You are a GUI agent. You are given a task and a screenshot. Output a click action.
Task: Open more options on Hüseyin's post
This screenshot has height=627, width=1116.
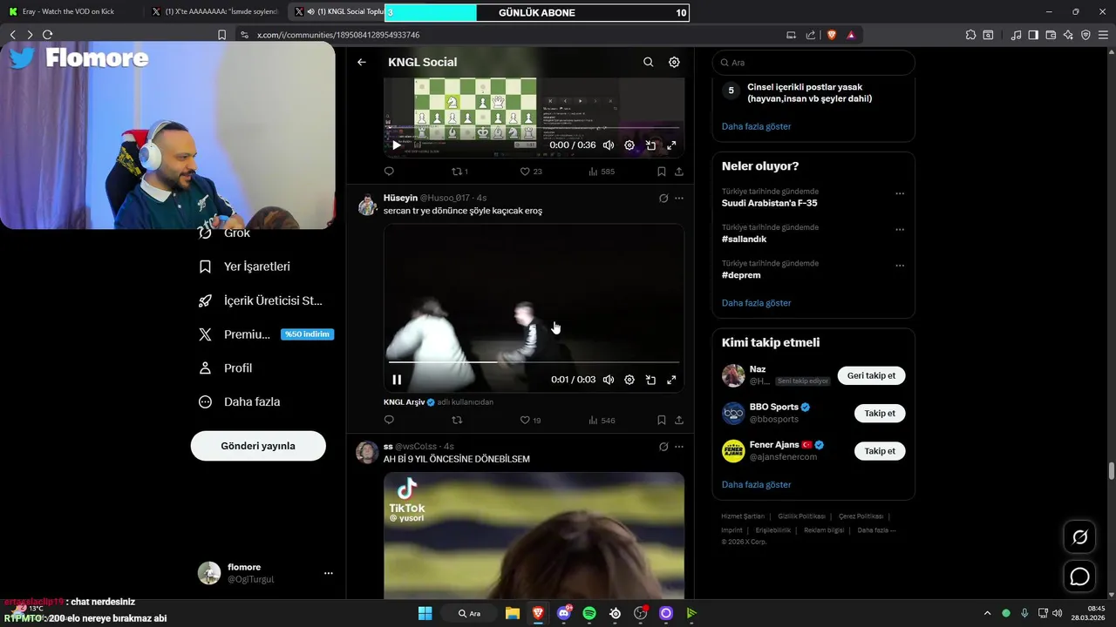[679, 199]
